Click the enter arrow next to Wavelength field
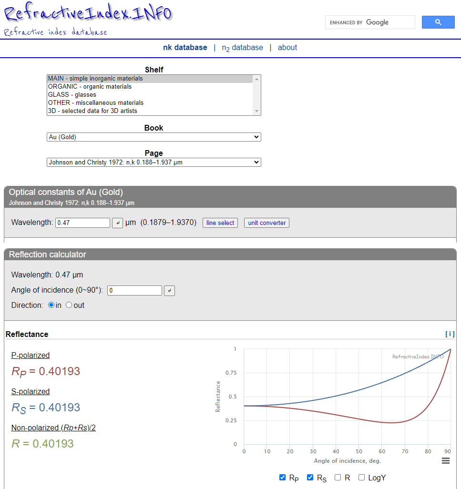The height and width of the screenshot is (489, 461). click(117, 223)
